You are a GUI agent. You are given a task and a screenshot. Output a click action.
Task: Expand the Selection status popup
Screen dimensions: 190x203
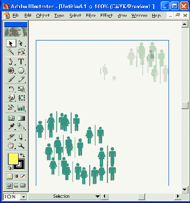(97, 197)
